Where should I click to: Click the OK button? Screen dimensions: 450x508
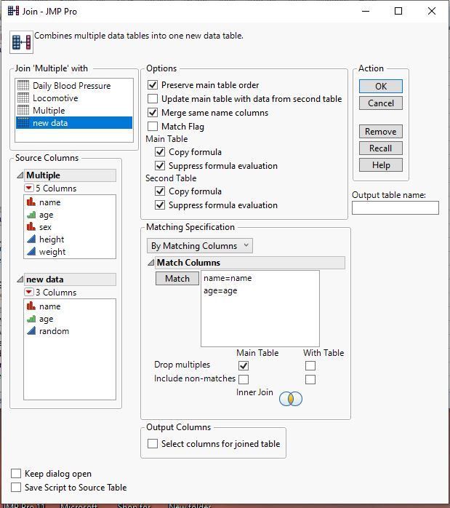[x=381, y=86]
